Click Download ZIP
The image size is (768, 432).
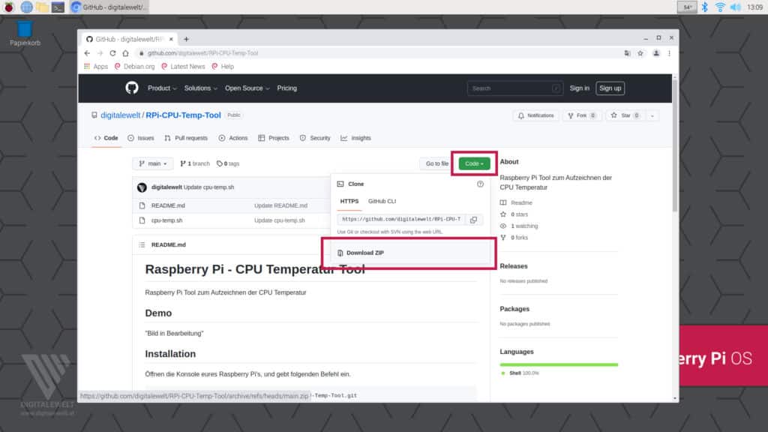click(x=364, y=253)
